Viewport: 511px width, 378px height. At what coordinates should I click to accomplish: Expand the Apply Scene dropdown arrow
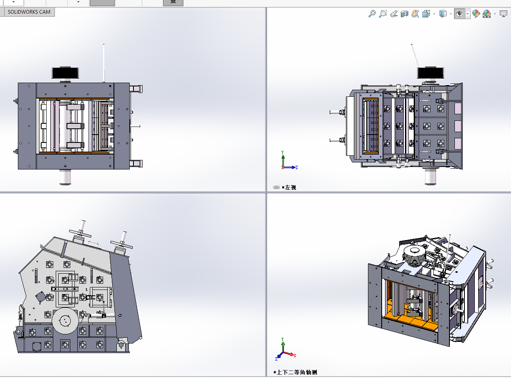coord(495,14)
